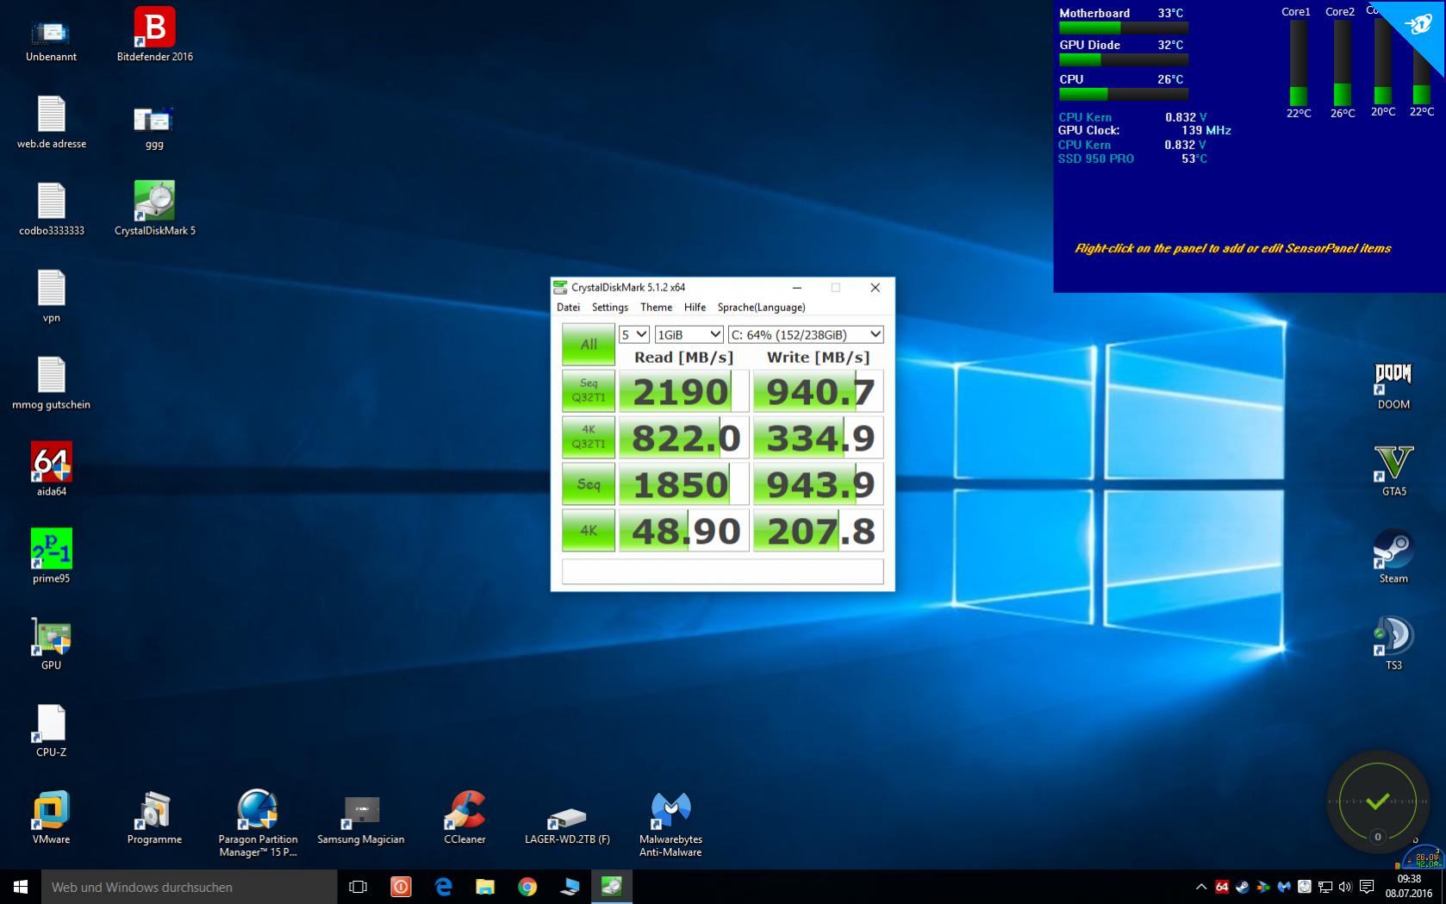
Task: Click the taskbar clock showing 09:38
Action: pyautogui.click(x=1409, y=887)
